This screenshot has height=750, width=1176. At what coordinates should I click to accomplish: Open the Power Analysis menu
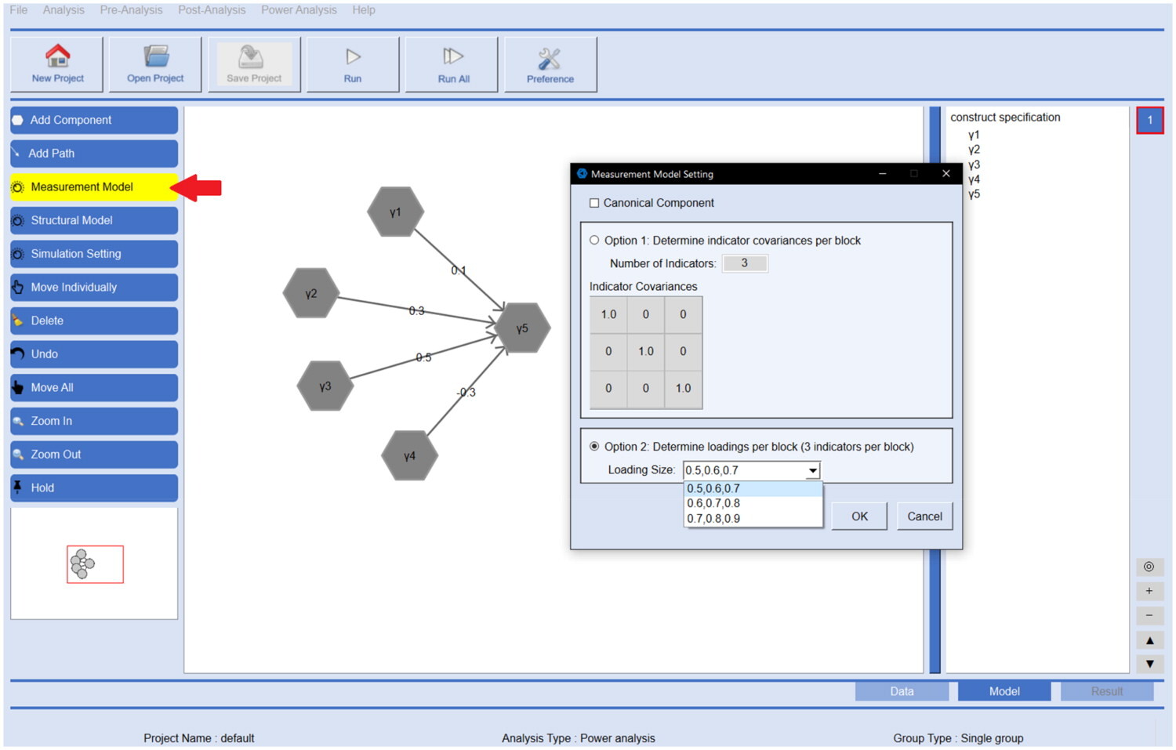(x=299, y=10)
